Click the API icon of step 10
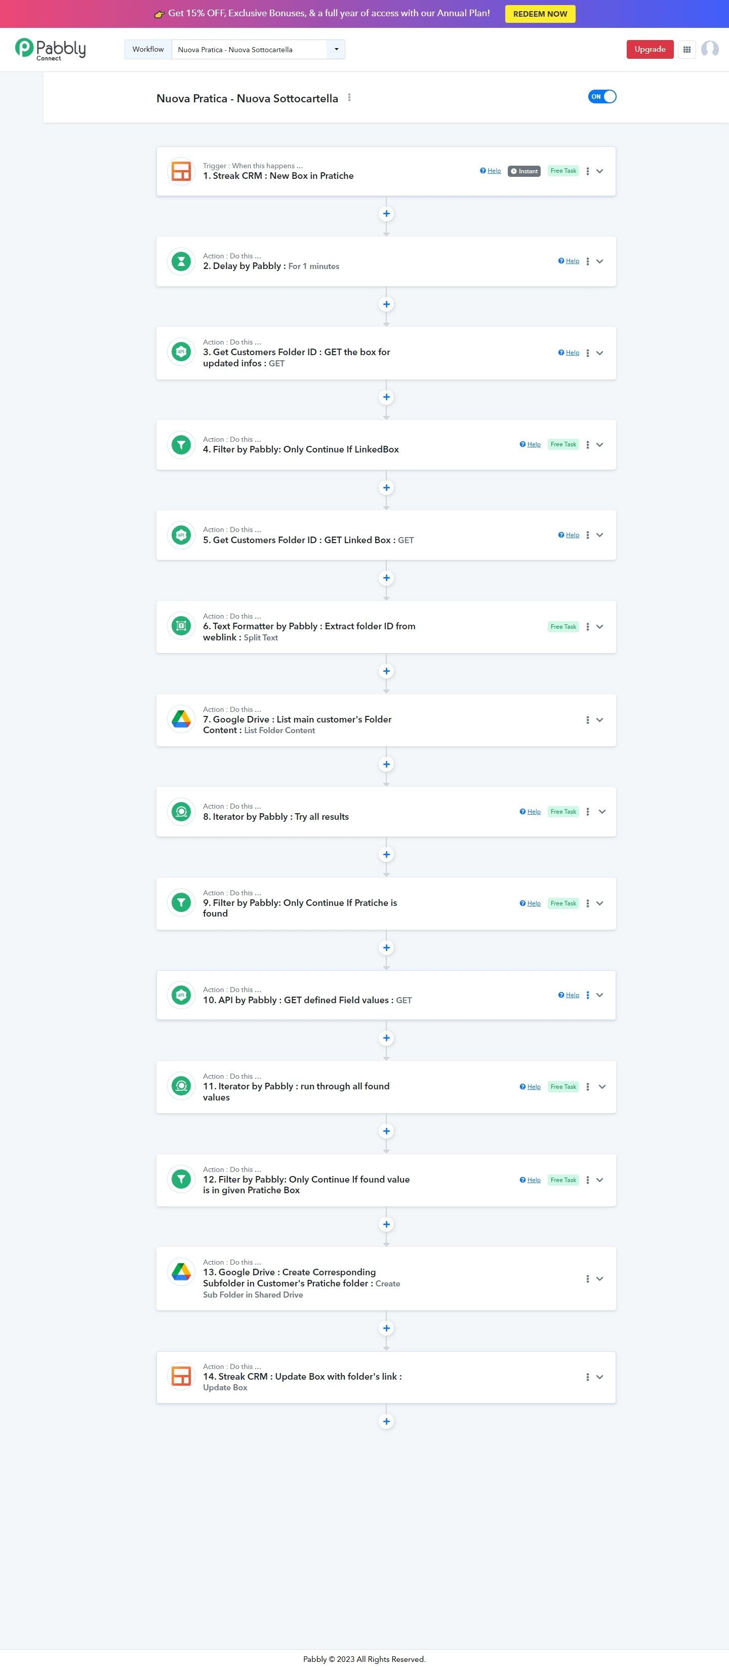Image resolution: width=729 pixels, height=1670 pixels. [181, 995]
